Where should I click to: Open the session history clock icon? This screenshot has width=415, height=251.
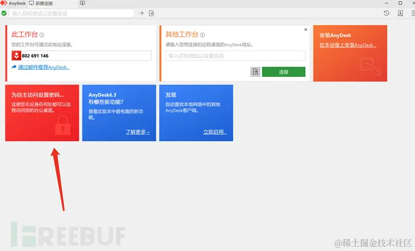(x=386, y=13)
